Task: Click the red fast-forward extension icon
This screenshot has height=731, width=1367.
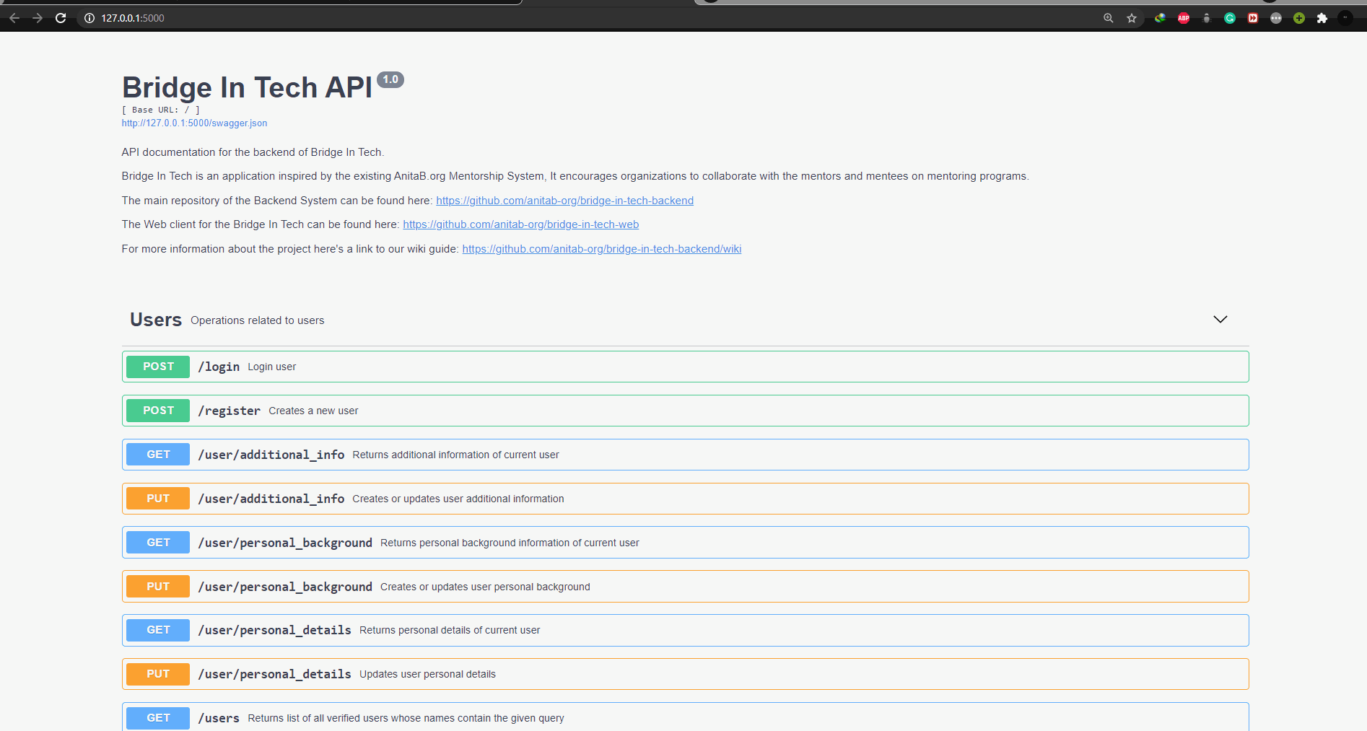Action: point(1253,18)
